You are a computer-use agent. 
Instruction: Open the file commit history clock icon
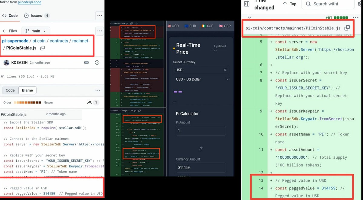(97, 62)
